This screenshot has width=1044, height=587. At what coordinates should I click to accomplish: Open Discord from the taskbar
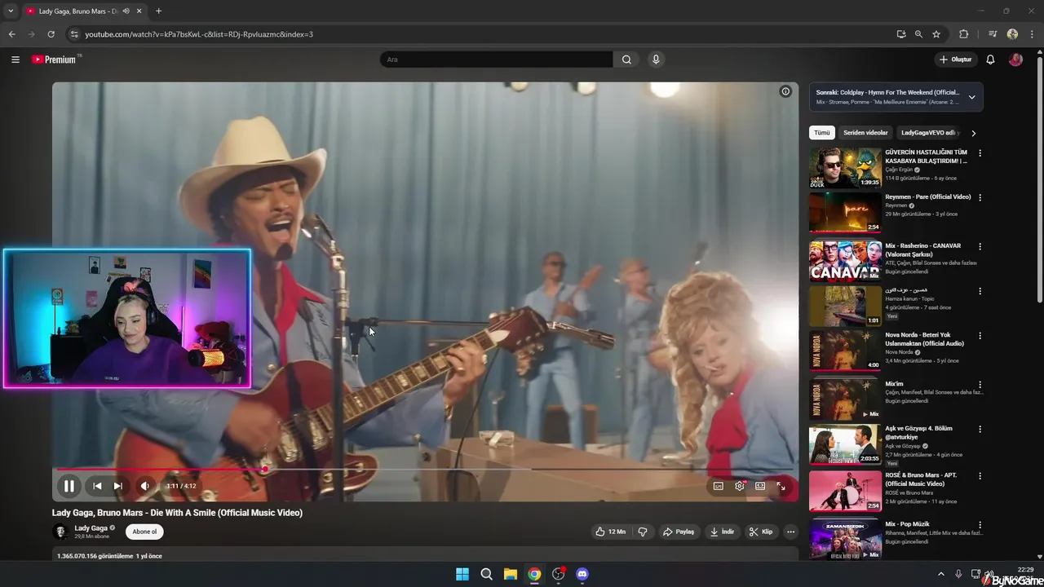[582, 574]
